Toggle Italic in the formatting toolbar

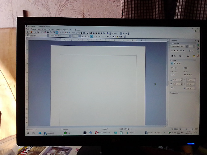(x=85, y=36)
